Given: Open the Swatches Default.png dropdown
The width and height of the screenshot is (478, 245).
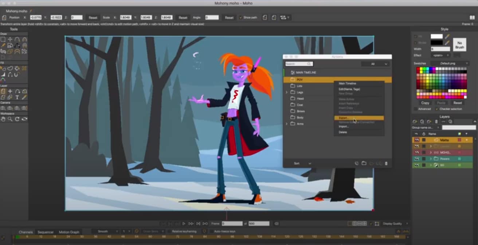Looking at the screenshot, I should tap(450, 63).
